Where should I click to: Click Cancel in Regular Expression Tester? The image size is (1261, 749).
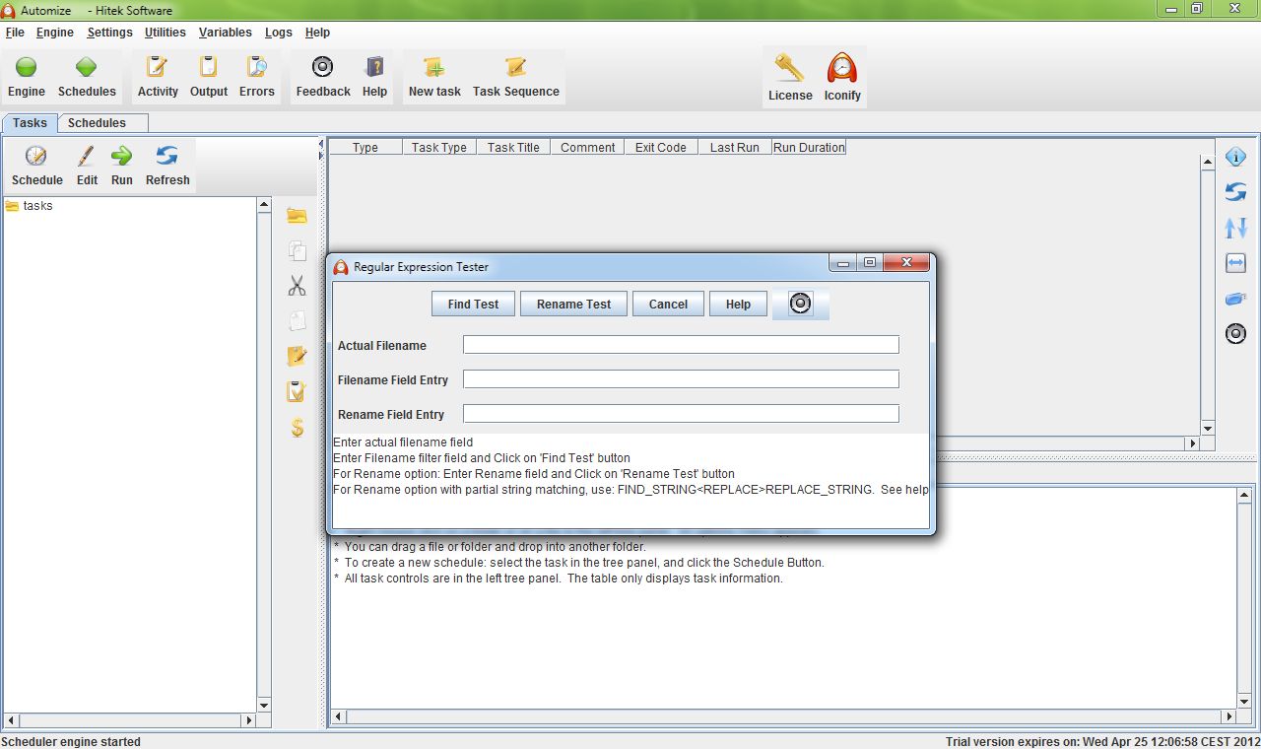668,304
